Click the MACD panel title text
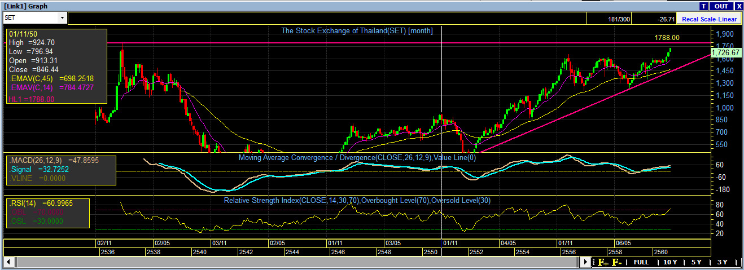This screenshot has height=270, width=744. click(x=357, y=158)
